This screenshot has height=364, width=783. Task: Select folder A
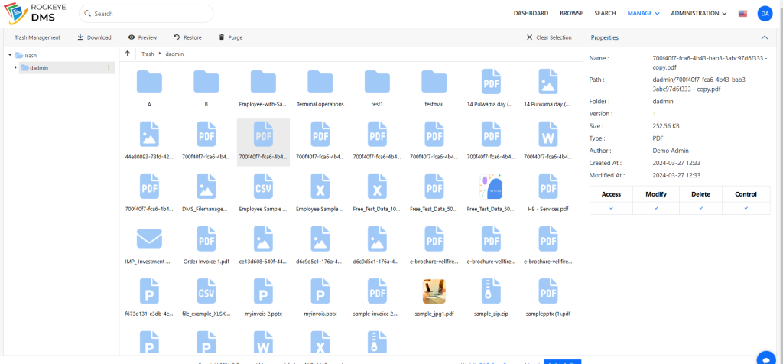pos(149,89)
